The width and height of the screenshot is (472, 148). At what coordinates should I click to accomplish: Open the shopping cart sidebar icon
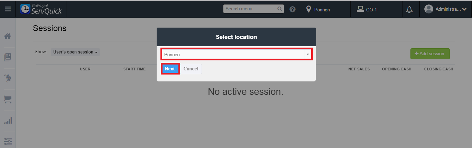[8, 99]
